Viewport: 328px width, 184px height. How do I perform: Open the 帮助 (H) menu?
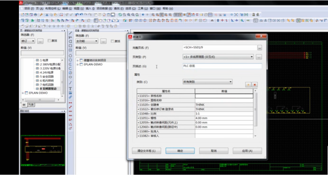tap(168, 8)
